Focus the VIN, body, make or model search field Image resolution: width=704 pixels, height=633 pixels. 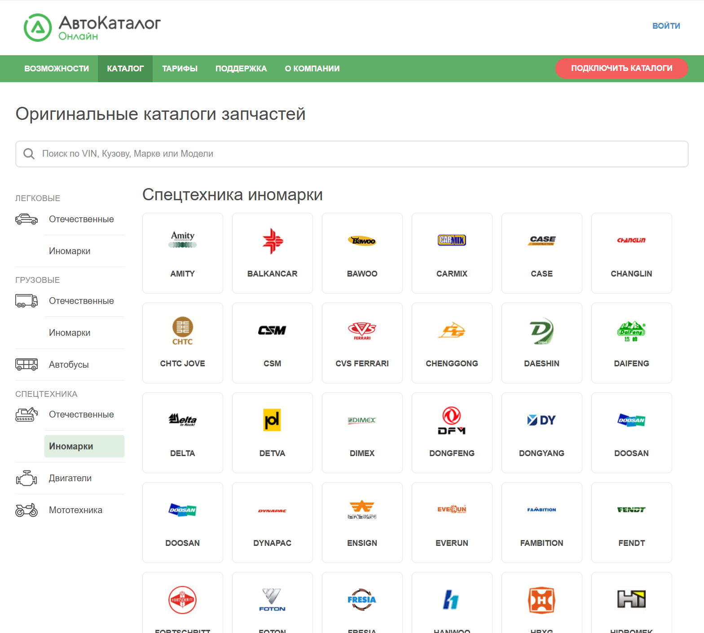(x=352, y=154)
